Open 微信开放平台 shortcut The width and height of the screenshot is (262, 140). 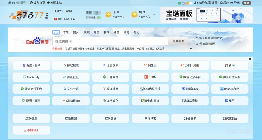(x=230, y=77)
